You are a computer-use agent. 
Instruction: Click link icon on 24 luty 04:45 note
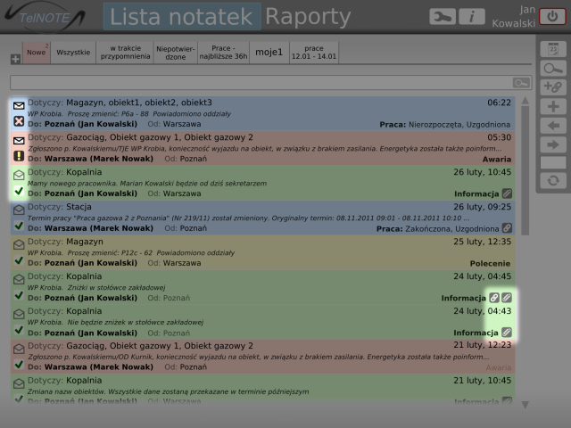coord(494,298)
